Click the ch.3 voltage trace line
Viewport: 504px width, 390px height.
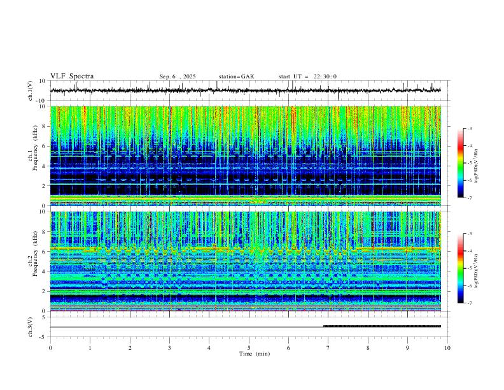click(x=246, y=327)
